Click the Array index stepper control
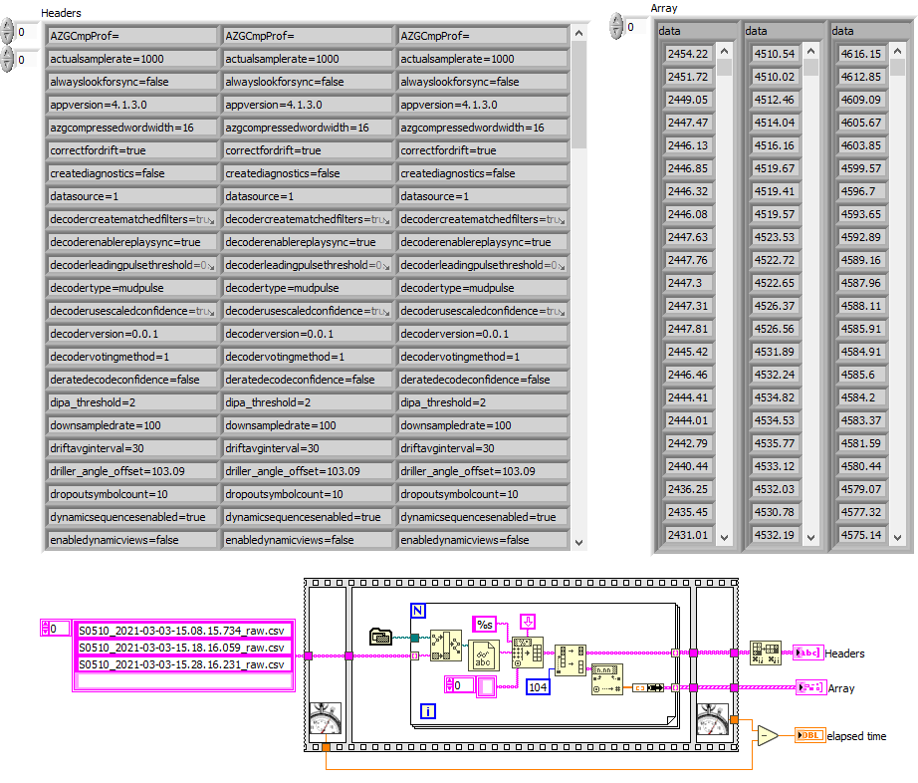The width and height of the screenshot is (918, 783). tap(616, 22)
